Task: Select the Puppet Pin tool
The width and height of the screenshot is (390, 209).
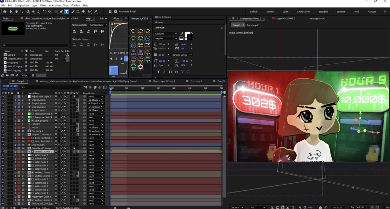Action: (96, 12)
